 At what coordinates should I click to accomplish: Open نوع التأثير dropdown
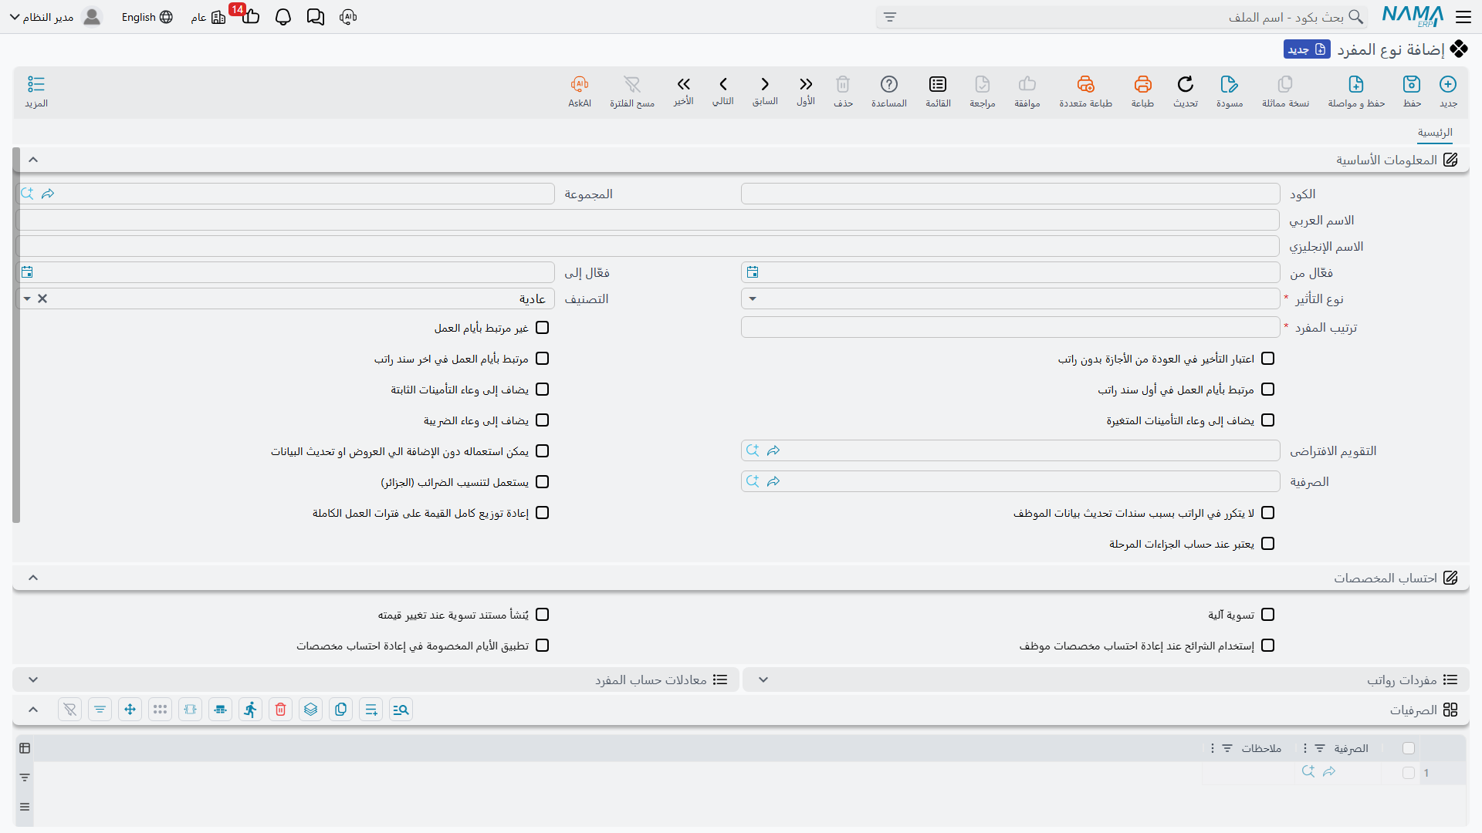tap(753, 298)
